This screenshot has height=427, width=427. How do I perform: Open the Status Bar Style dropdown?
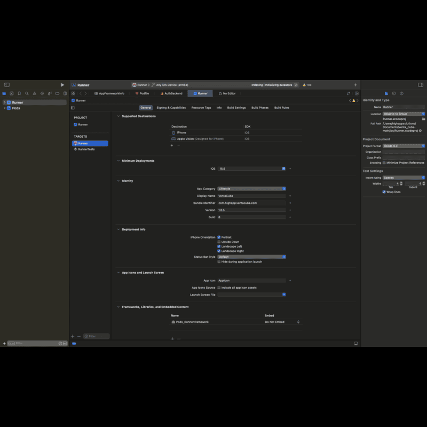(x=251, y=257)
